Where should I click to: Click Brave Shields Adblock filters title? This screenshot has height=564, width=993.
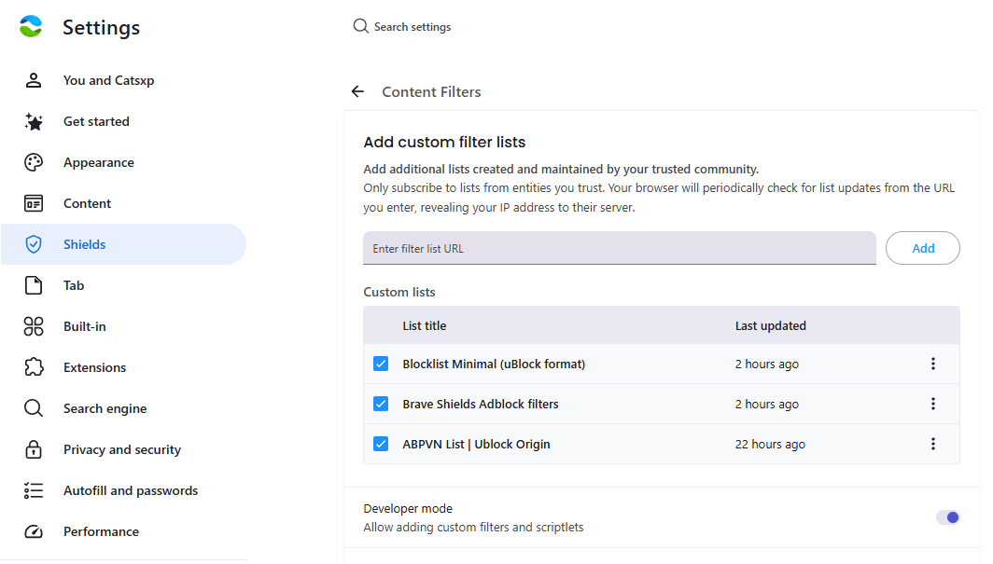481,404
